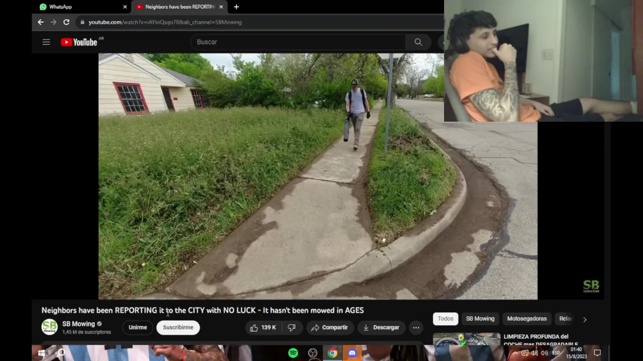The width and height of the screenshot is (643, 361).
Task: Click the video player area
Action: pos(317,176)
